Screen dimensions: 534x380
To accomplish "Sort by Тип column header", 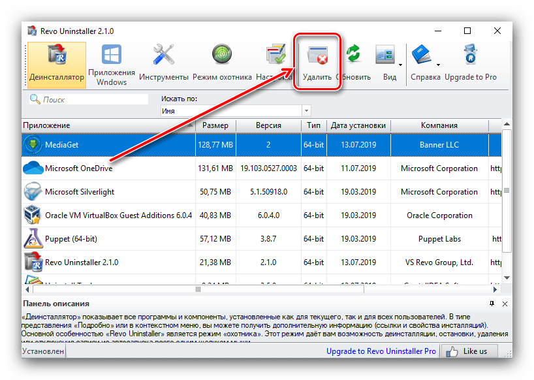I will pos(313,125).
